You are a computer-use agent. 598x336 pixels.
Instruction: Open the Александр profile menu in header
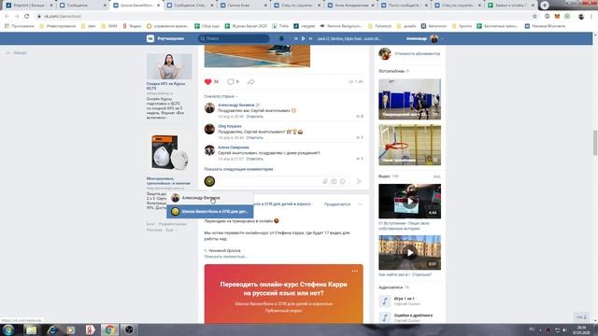[x=424, y=38]
